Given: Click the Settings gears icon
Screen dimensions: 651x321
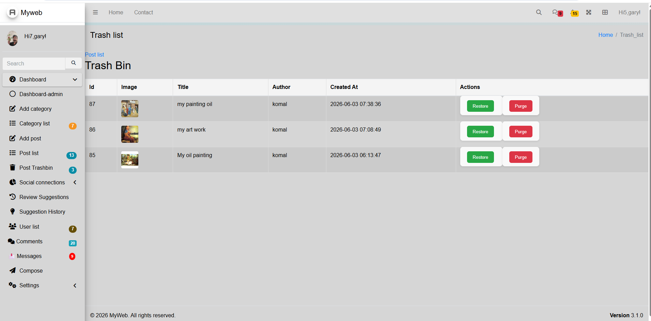Looking at the screenshot, I should point(13,285).
